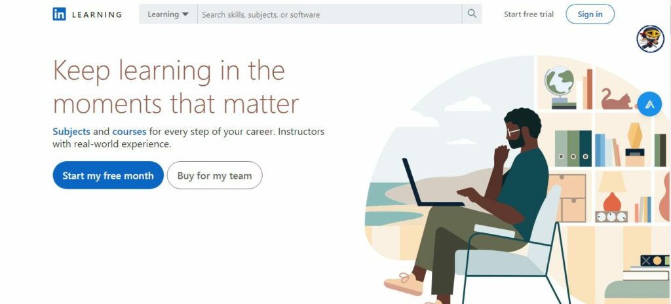This screenshot has height=304, width=671.
Task: Click the green binders on the shelf
Action: (x=573, y=148)
